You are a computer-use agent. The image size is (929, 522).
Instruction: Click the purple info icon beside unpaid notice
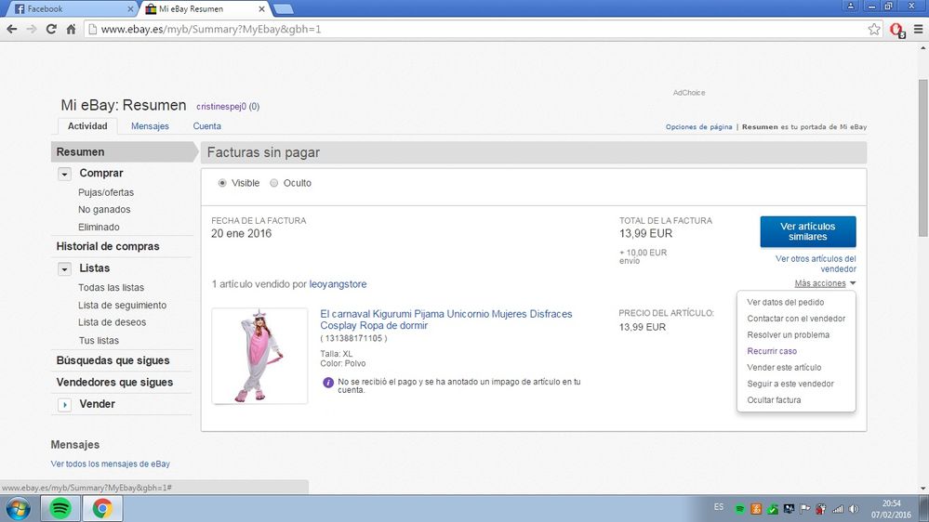pos(328,383)
